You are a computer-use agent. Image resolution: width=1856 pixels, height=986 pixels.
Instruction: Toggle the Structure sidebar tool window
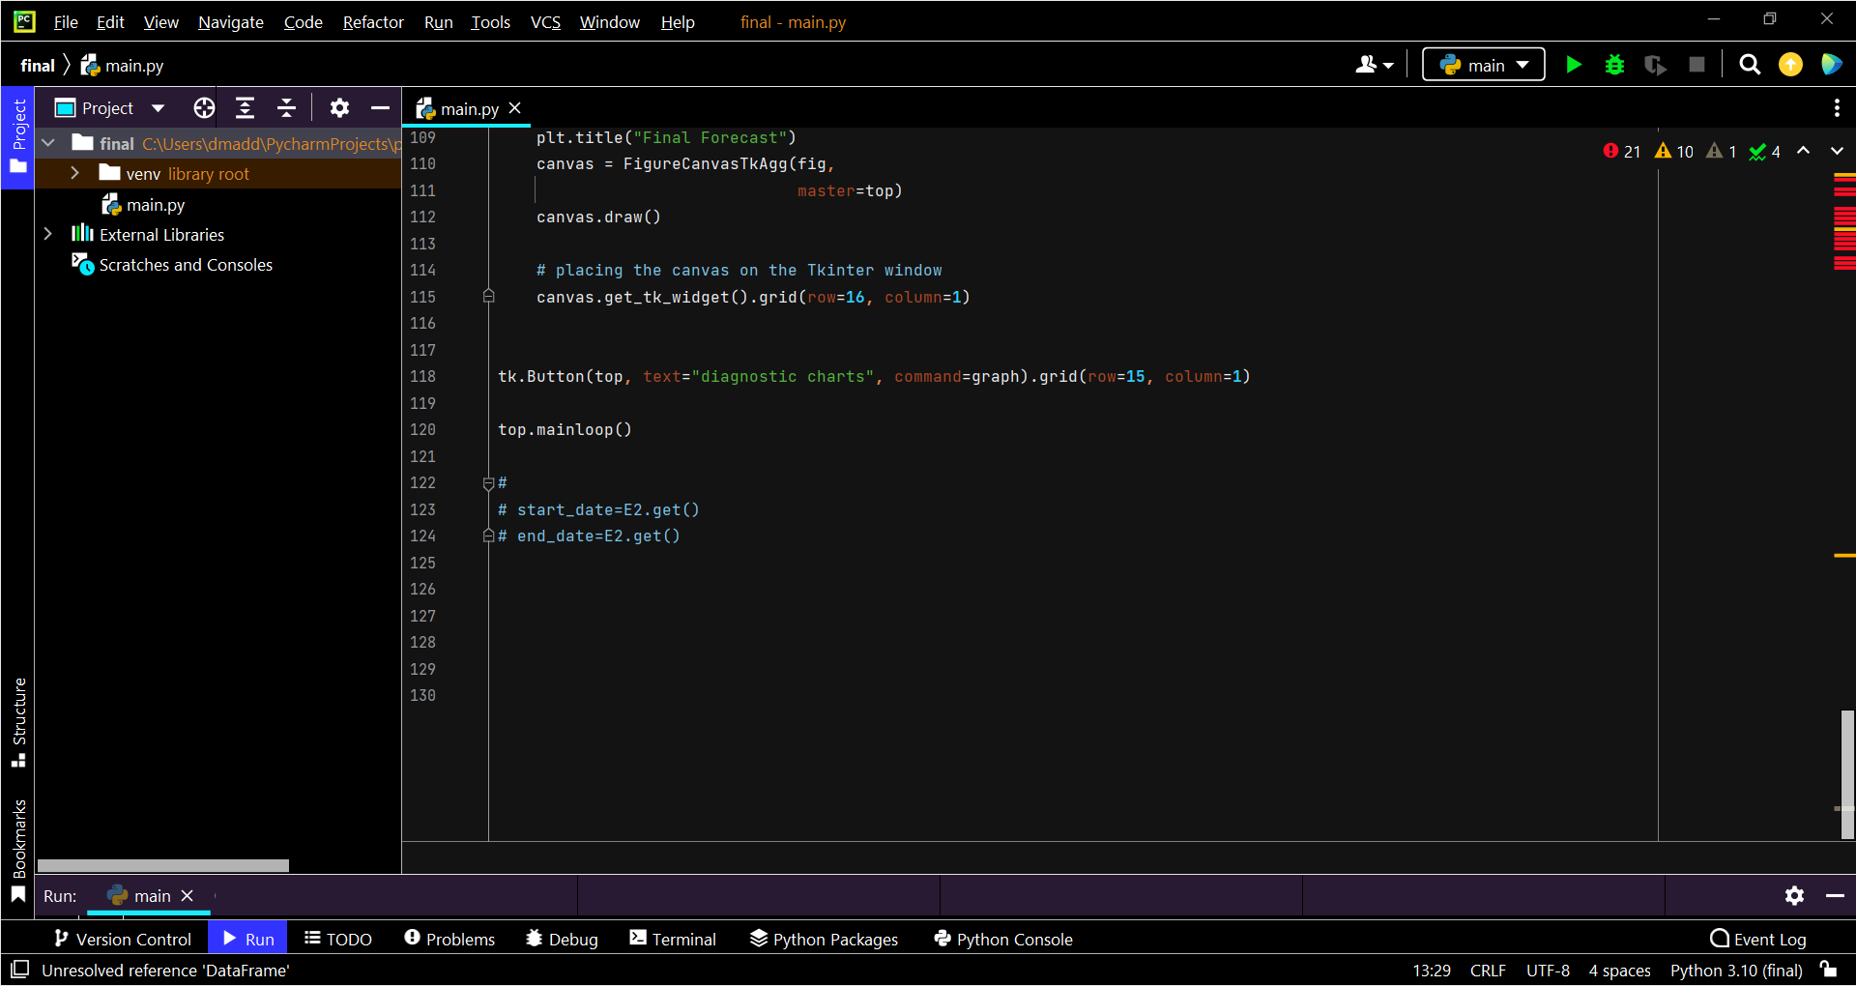point(17,723)
